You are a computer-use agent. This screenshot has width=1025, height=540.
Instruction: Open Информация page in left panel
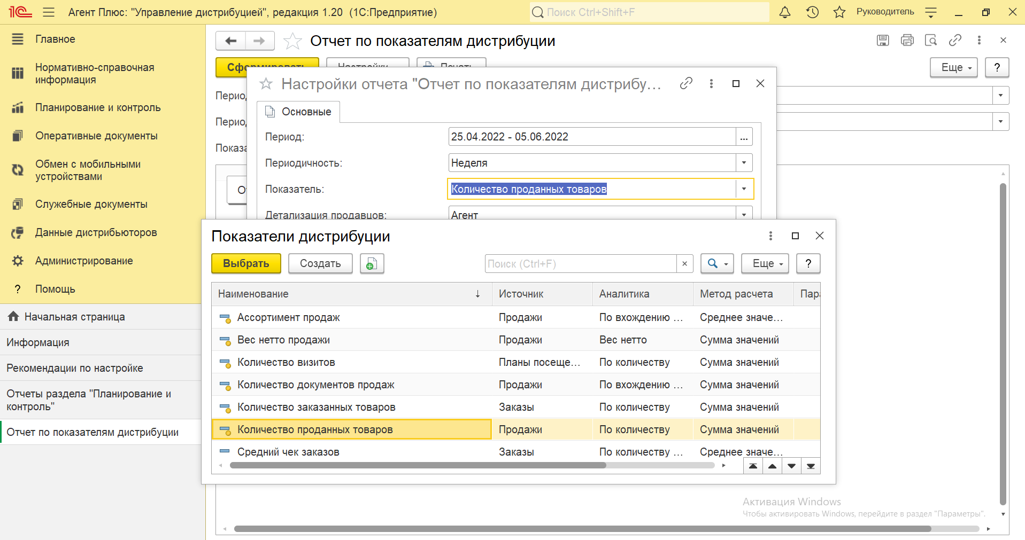(x=101, y=342)
